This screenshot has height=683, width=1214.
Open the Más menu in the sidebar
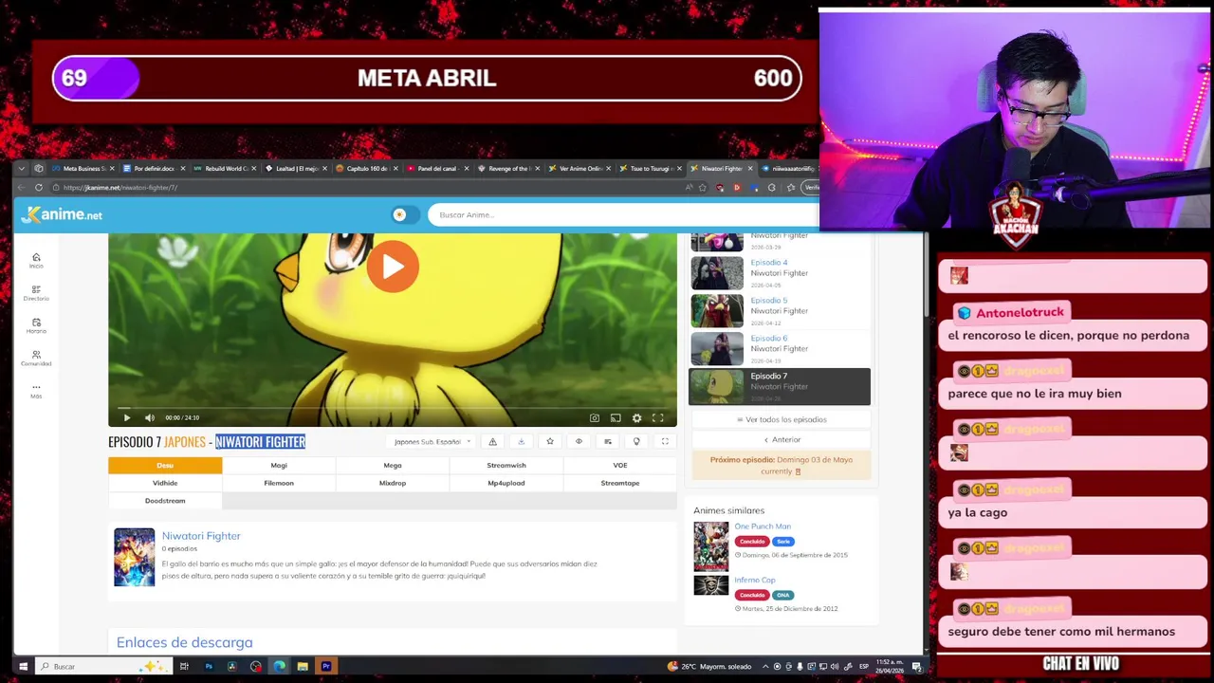(36, 390)
